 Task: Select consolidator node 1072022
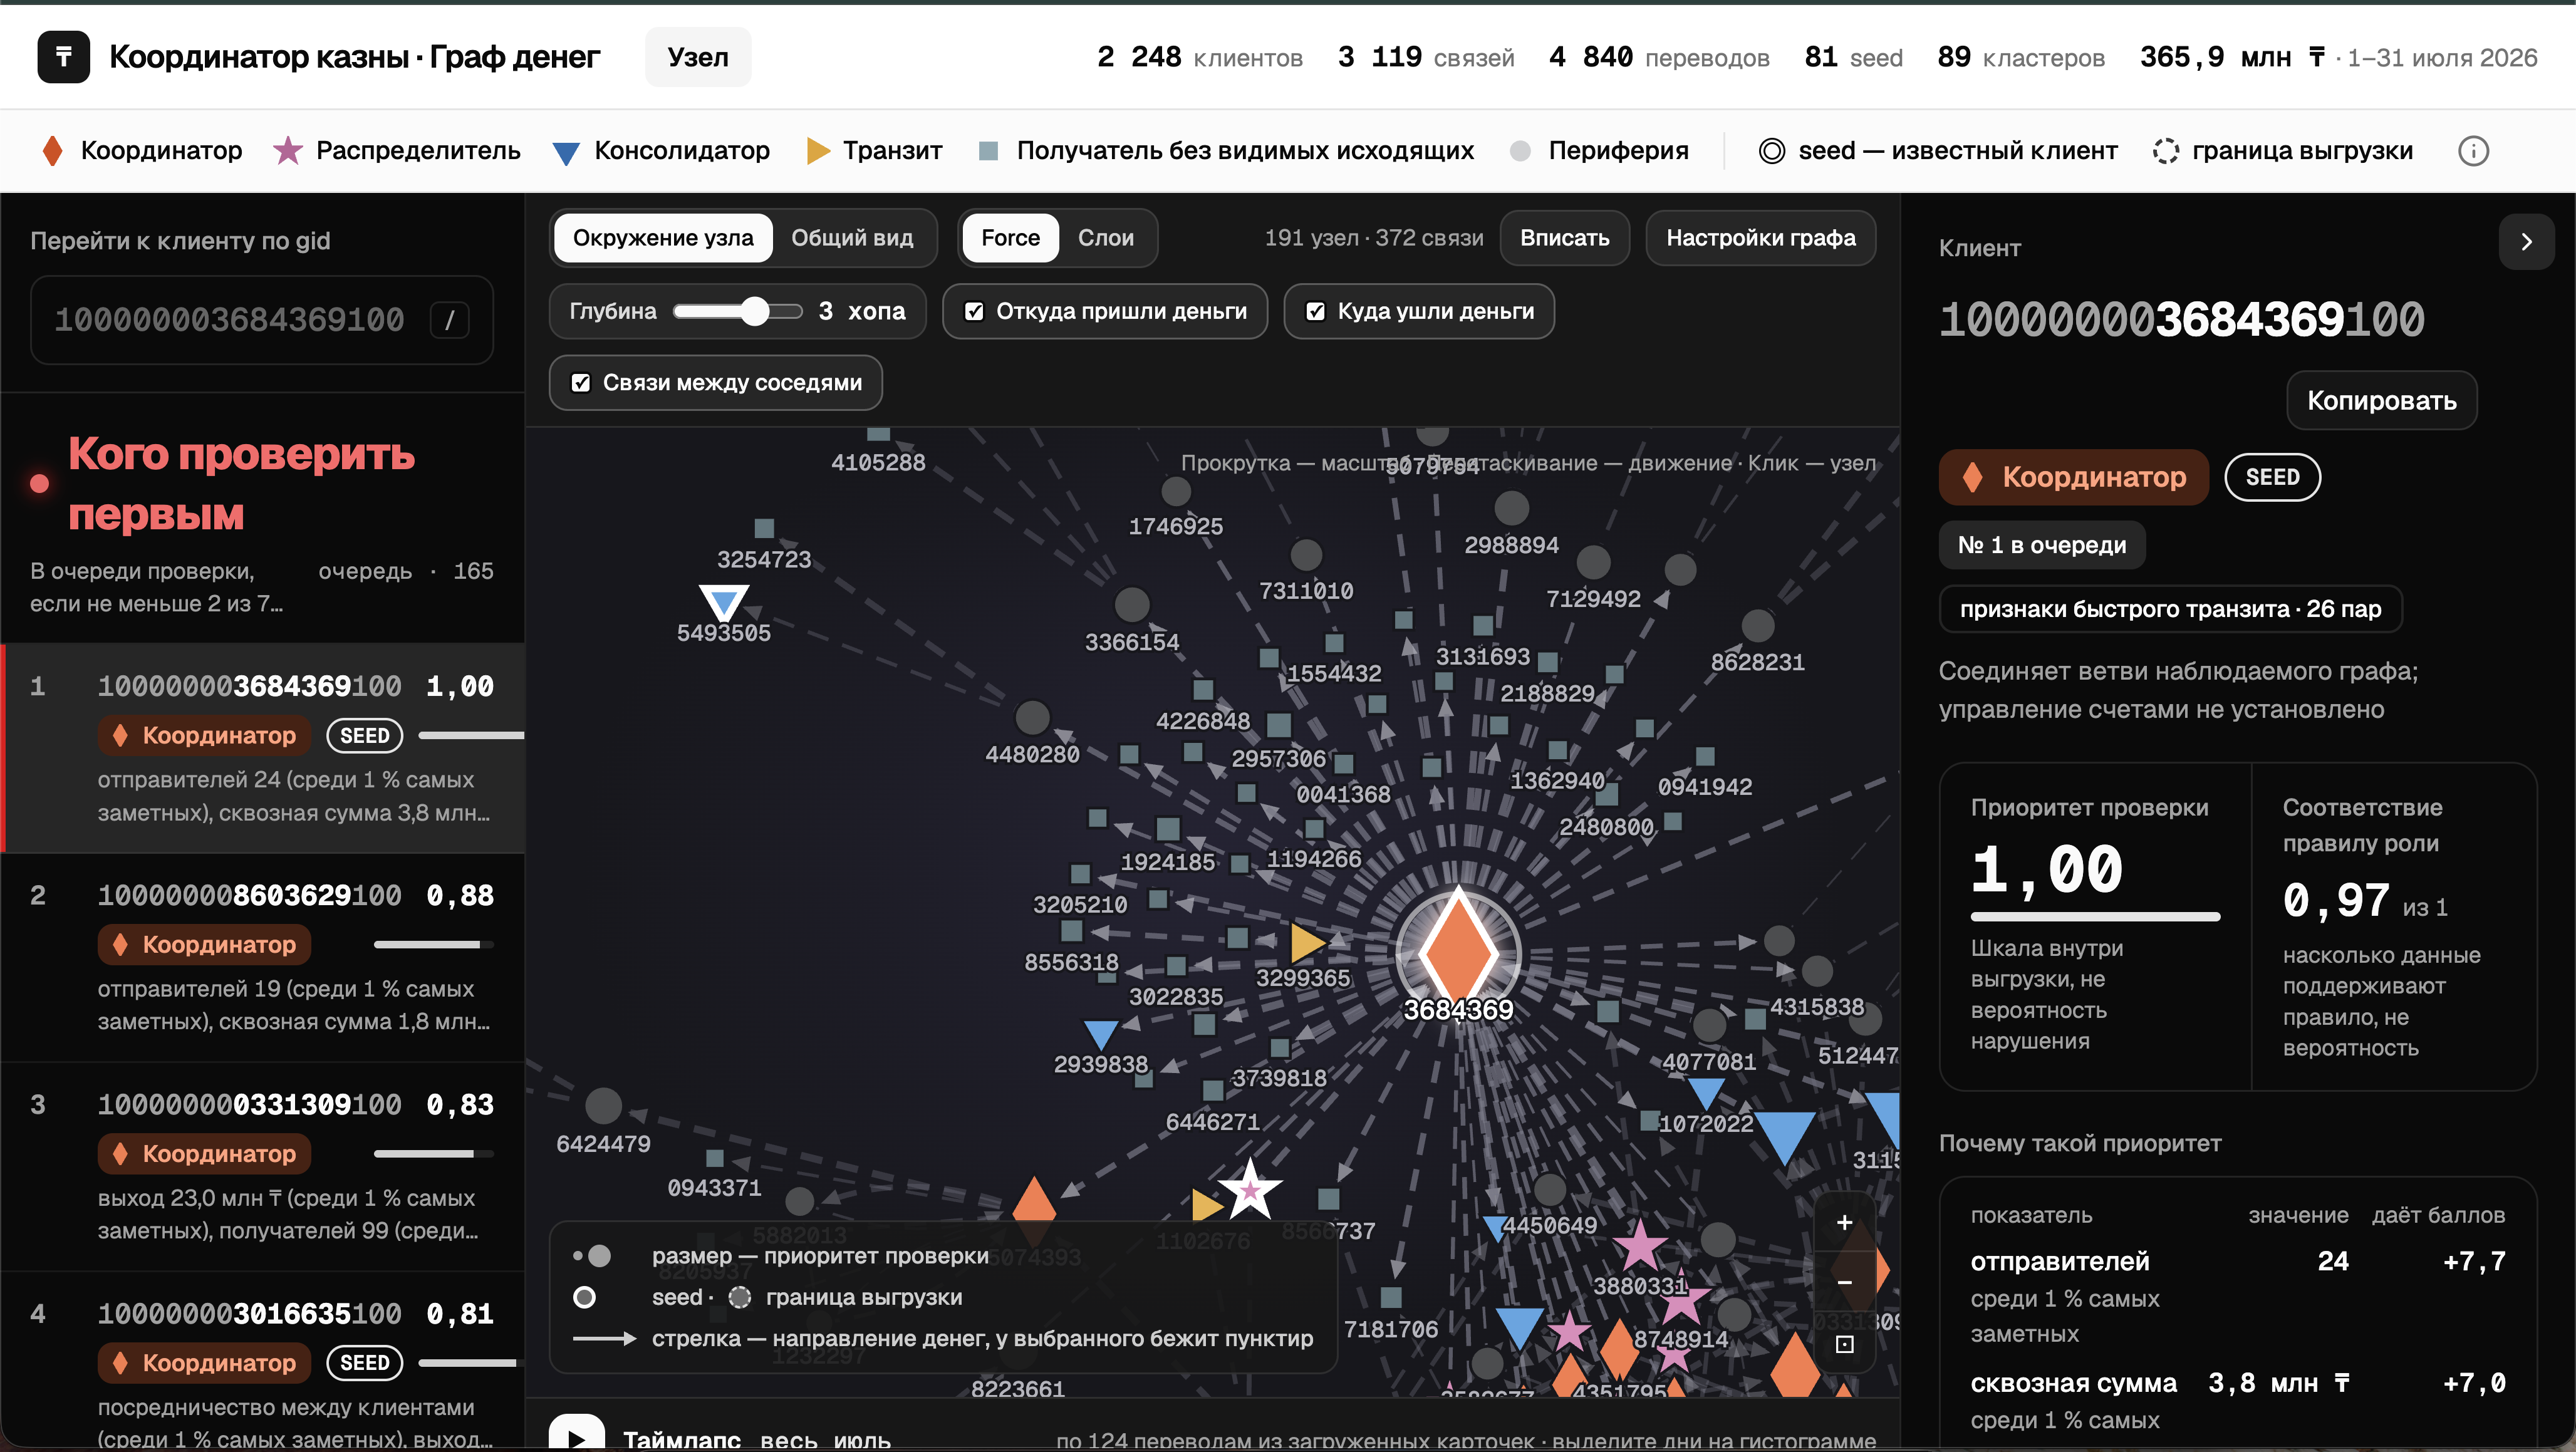point(1706,1092)
